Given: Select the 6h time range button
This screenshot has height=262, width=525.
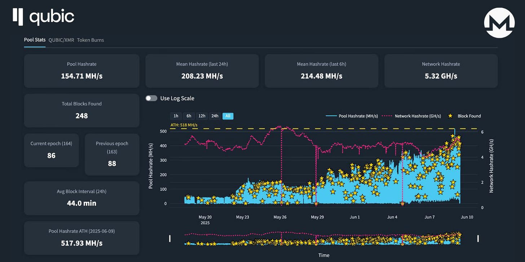Looking at the screenshot, I should [x=189, y=116].
